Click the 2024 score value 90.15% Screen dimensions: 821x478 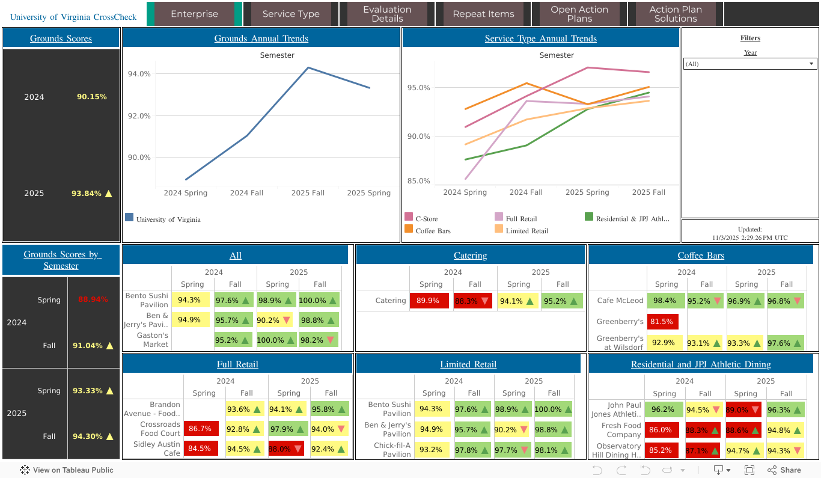pyautogui.click(x=92, y=97)
